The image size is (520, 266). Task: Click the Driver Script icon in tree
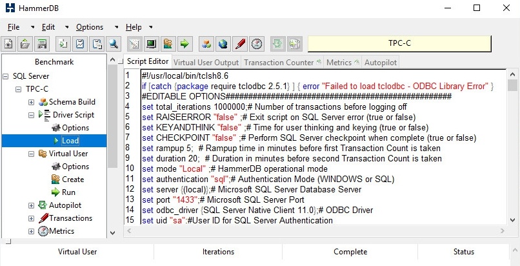pyautogui.click(x=45, y=115)
